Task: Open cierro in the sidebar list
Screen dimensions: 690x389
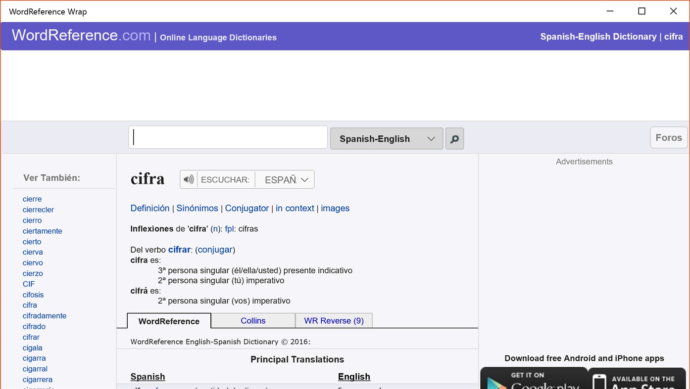Action: [x=32, y=220]
